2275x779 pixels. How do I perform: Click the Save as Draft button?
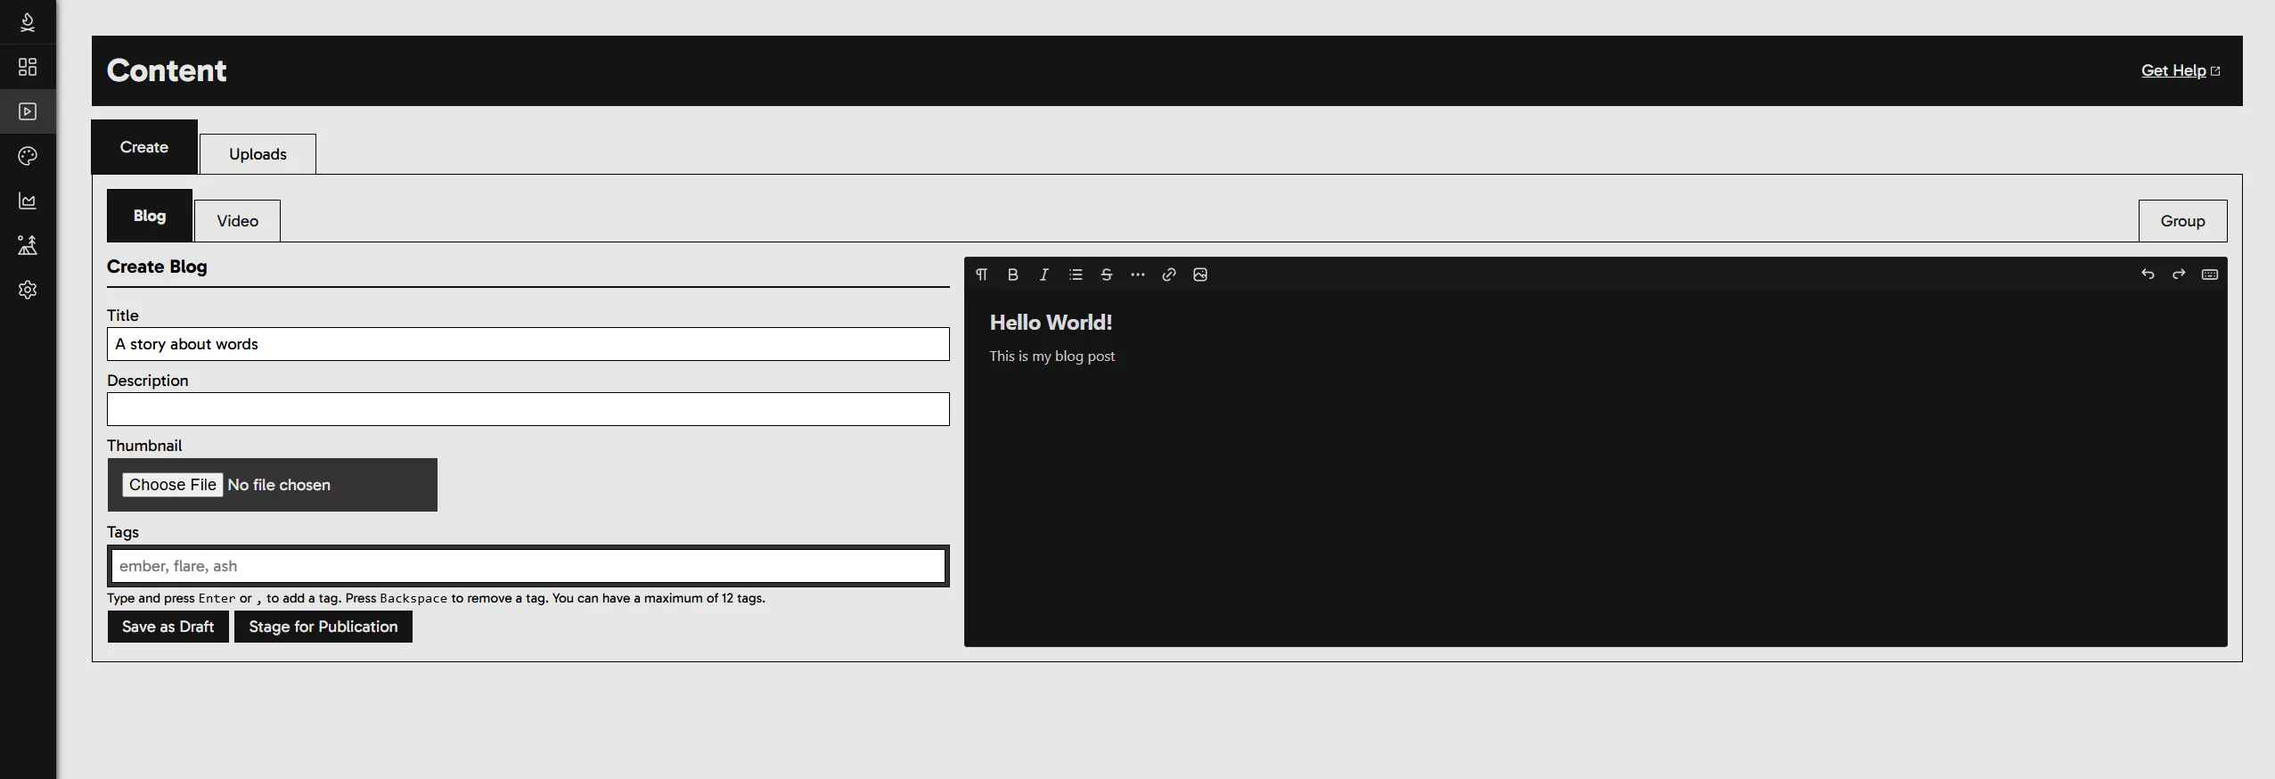pos(168,627)
